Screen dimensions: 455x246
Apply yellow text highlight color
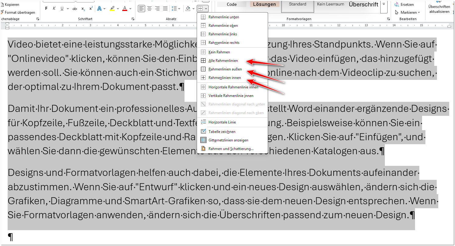[112, 9]
